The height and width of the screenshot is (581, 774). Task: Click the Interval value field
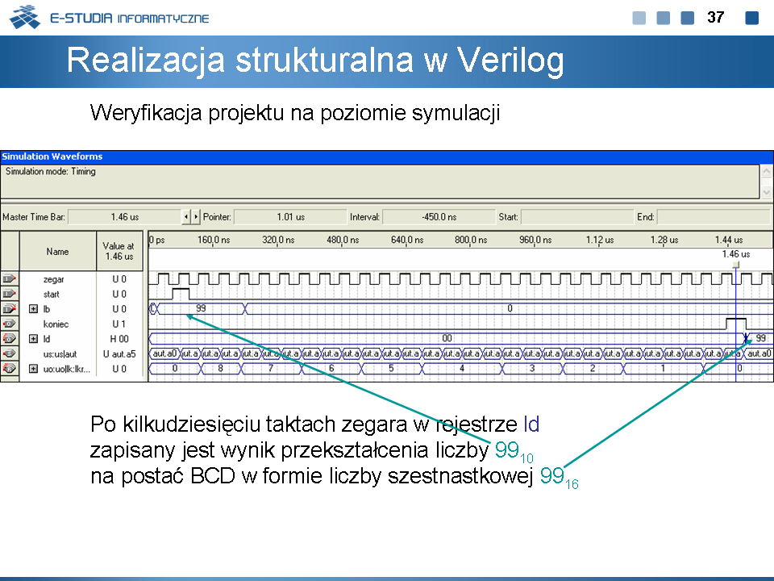pyautogui.click(x=439, y=217)
